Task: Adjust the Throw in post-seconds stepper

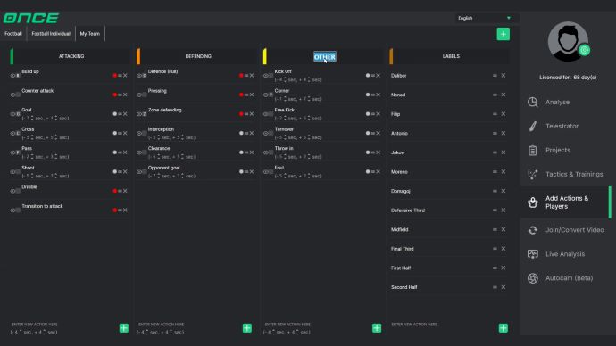Action: [x=309, y=157]
